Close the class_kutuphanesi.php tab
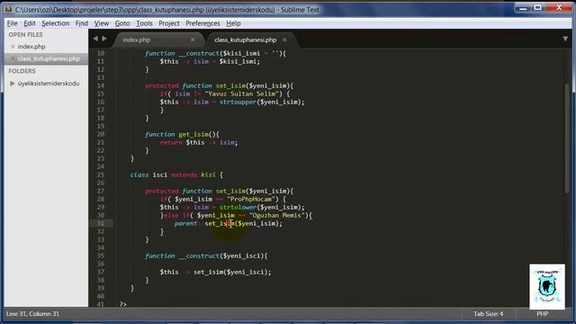The width and height of the screenshot is (576, 324). pos(284,40)
